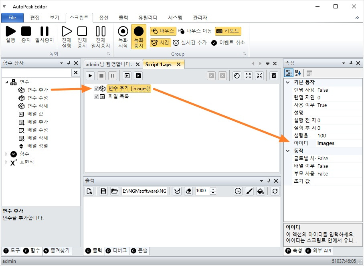
Task: Switch to the 관리자 ribbon tab
Action: coord(200,18)
